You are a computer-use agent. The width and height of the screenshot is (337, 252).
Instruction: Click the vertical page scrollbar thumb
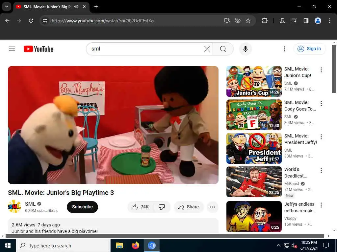pyautogui.click(x=334, y=69)
